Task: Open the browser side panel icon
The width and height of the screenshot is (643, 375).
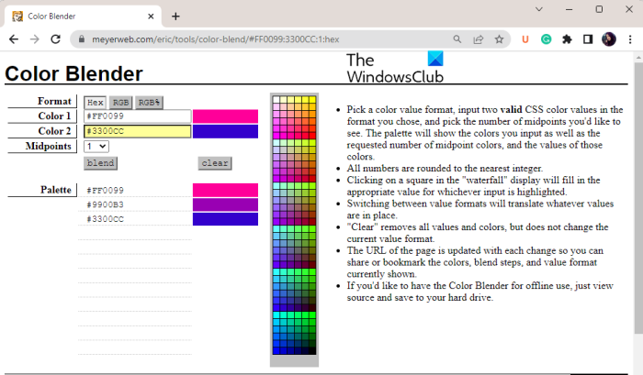Action: coord(588,39)
